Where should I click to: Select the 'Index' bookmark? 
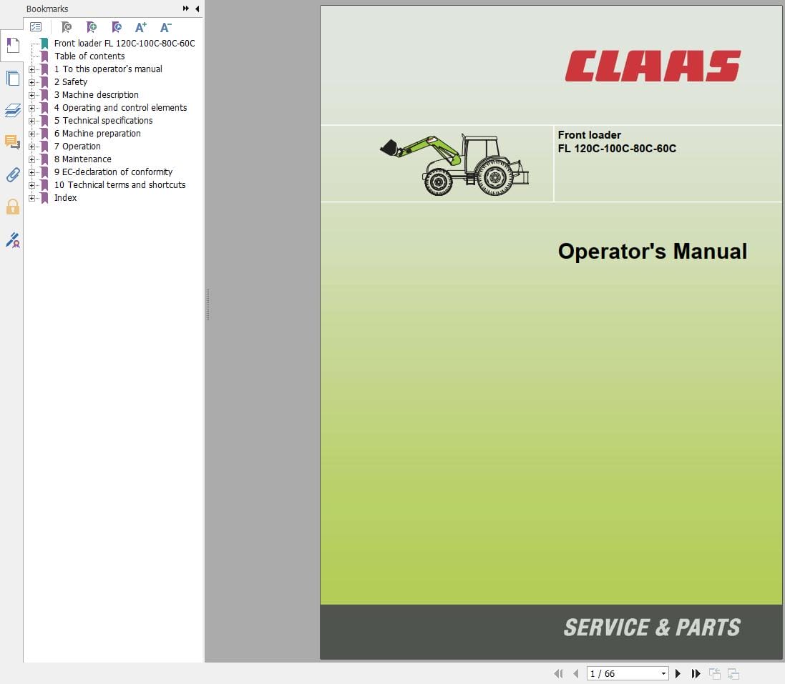coord(65,197)
